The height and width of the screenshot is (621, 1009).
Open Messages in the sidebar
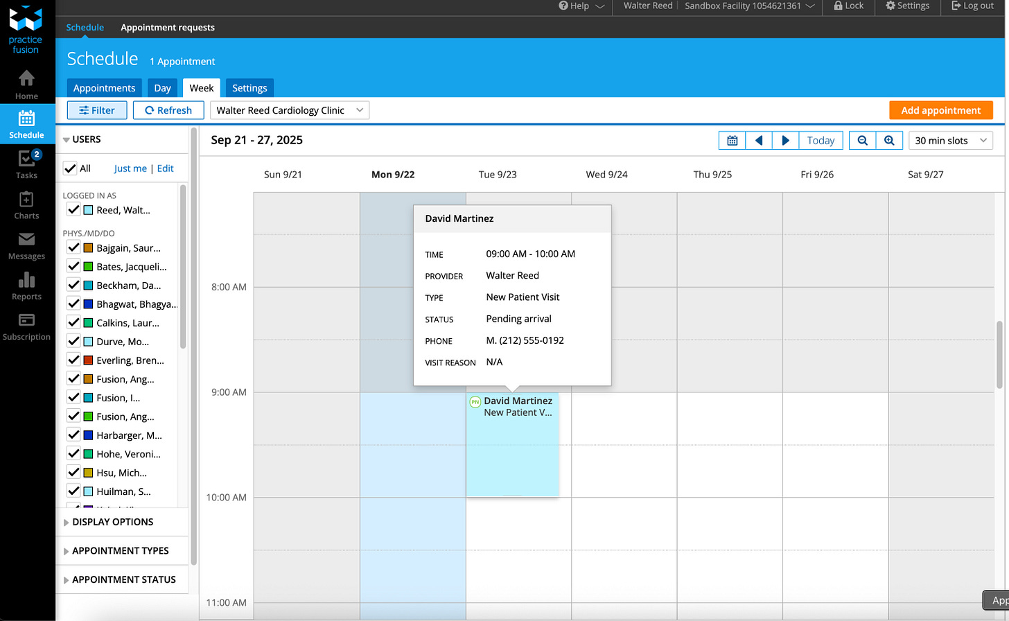(26, 245)
